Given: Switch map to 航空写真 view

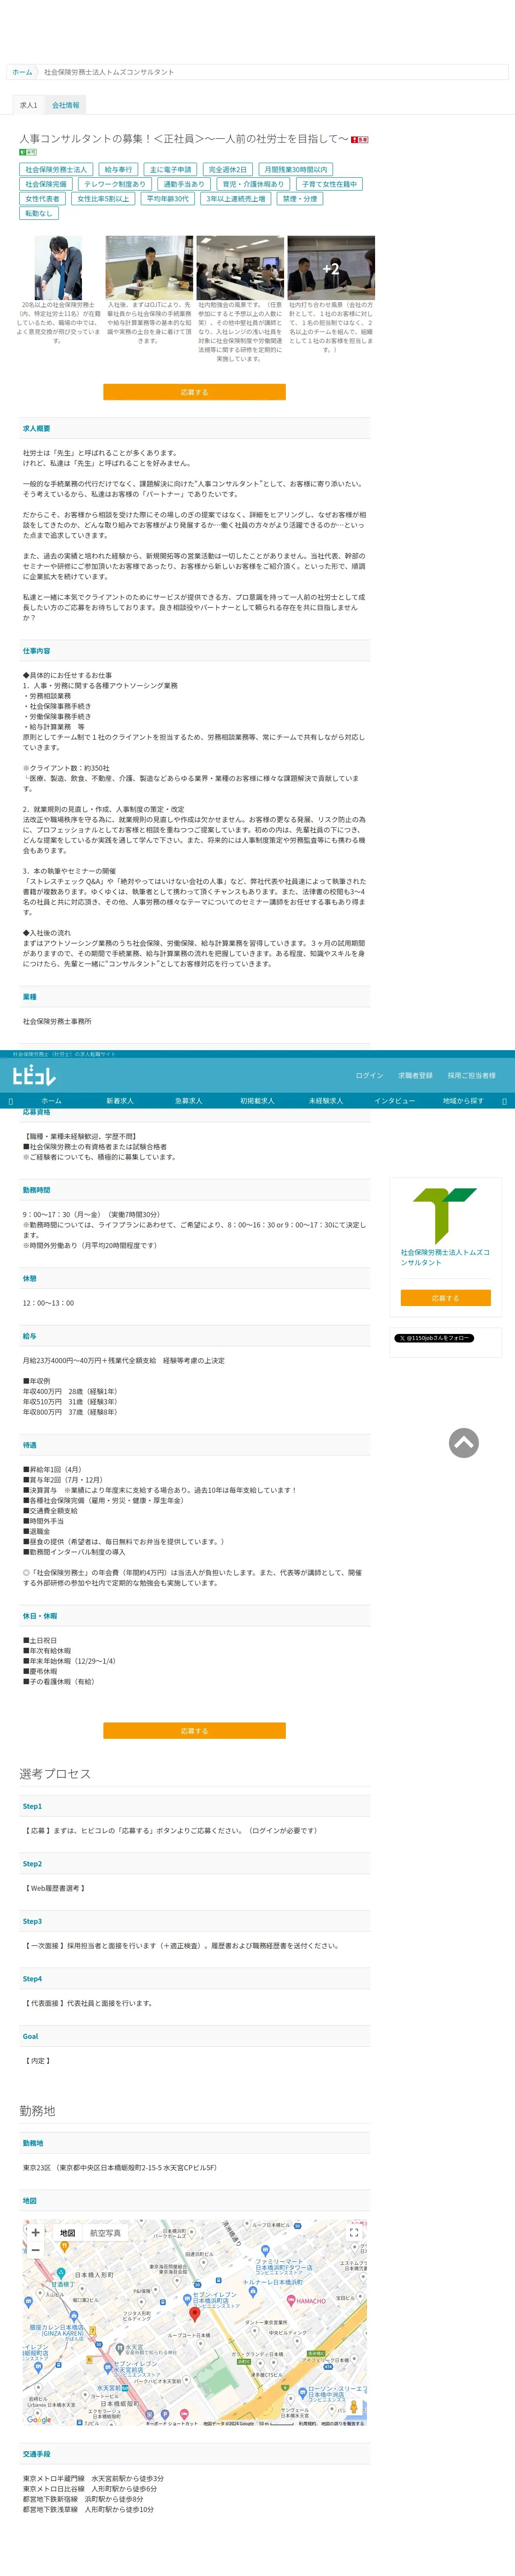Looking at the screenshot, I should (105, 2232).
